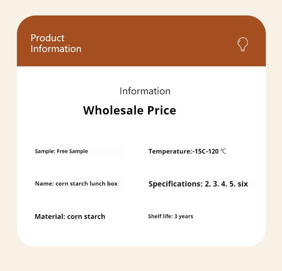
Task: Click the word "six" in Specifications
Action: click(243, 184)
